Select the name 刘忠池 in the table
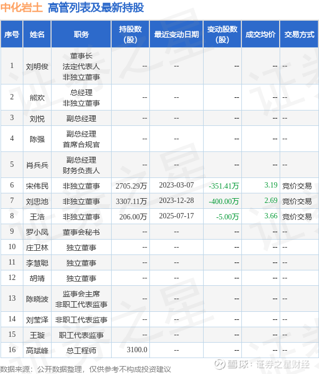The width and height of the screenshot is (319, 374). [x=37, y=201]
